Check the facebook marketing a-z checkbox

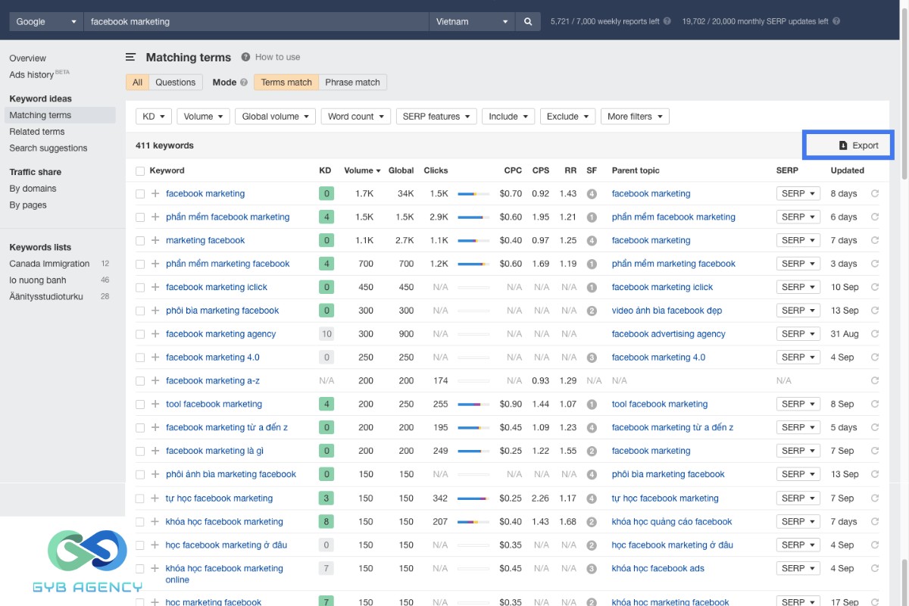click(x=140, y=380)
